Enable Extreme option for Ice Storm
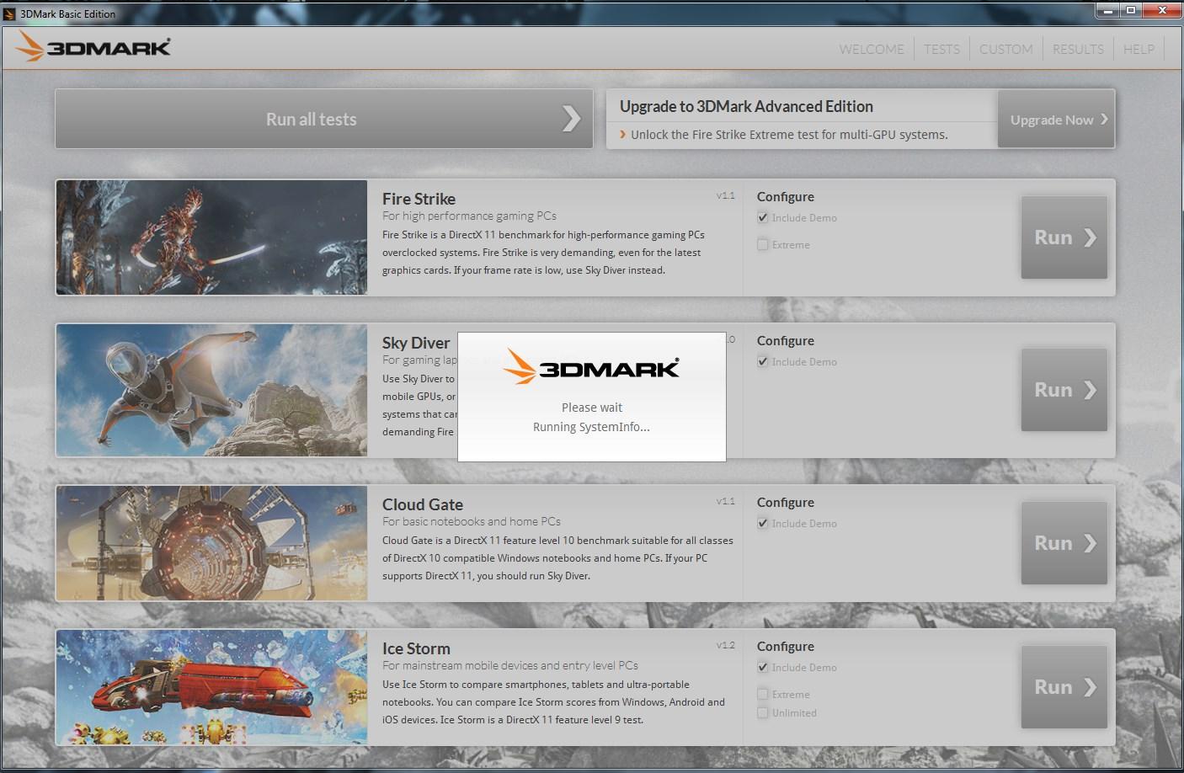 (x=763, y=694)
